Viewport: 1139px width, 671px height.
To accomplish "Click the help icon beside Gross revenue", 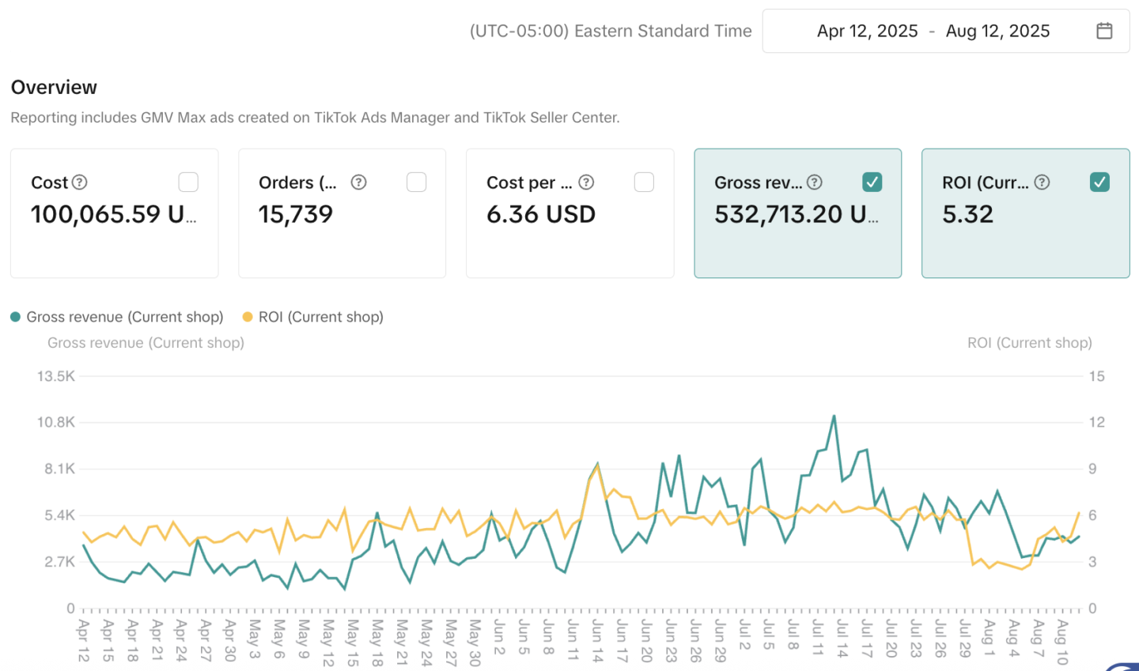I will coord(815,183).
